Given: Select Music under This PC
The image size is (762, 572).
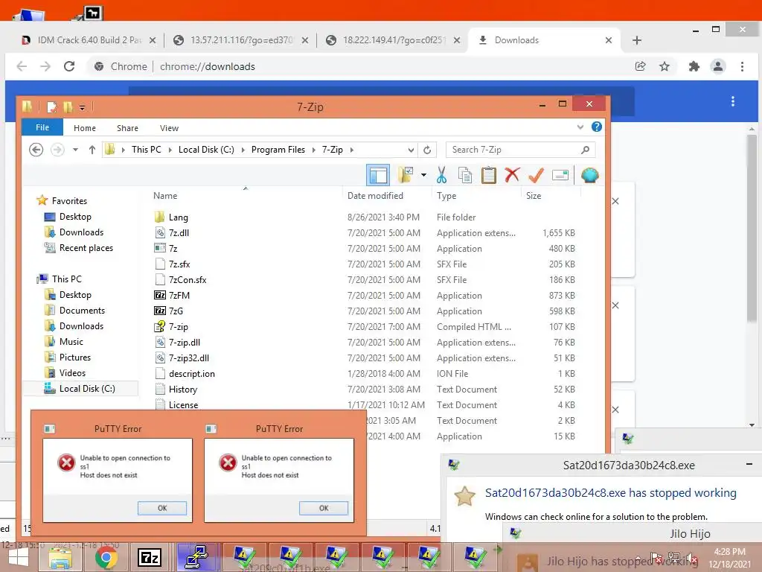Looking at the screenshot, I should point(71,341).
